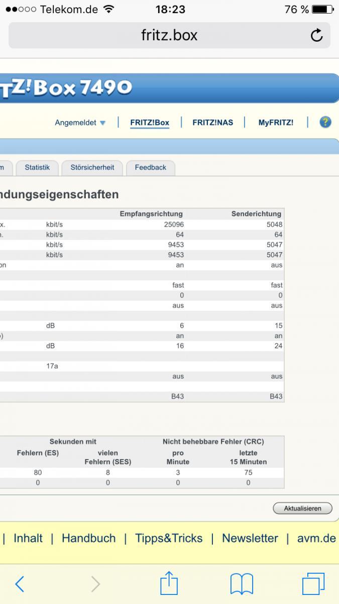This screenshot has width=339, height=604.
Task: Open the Tipps&Tricks footer link
Action: click(169, 538)
